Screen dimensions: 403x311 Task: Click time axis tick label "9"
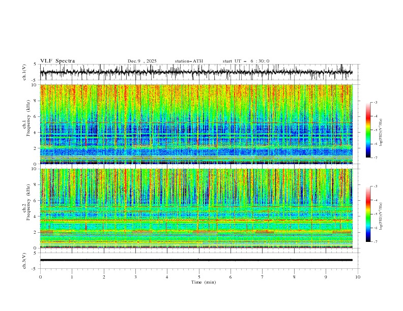326,277
